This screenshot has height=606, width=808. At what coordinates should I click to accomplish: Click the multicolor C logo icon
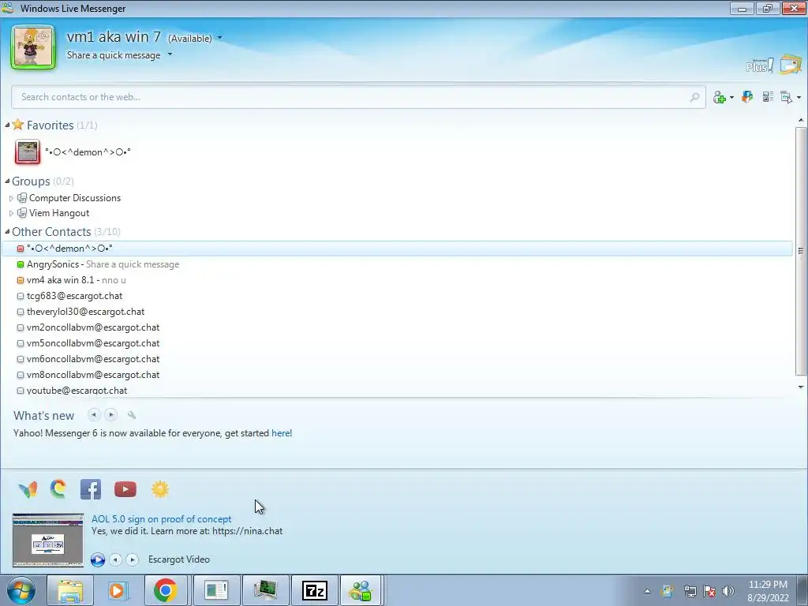58,488
